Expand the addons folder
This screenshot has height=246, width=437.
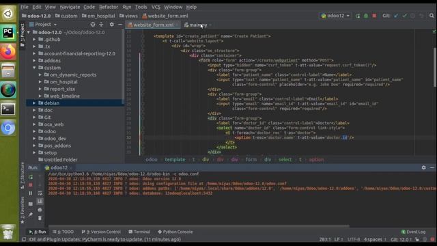pos(34,61)
